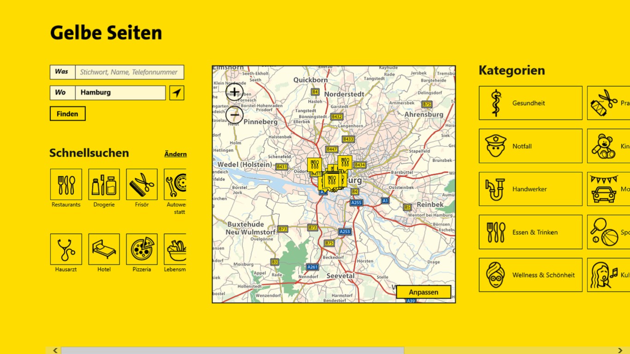The image size is (630, 354).
Task: Use current location arrow next to Wo field
Action: (177, 93)
